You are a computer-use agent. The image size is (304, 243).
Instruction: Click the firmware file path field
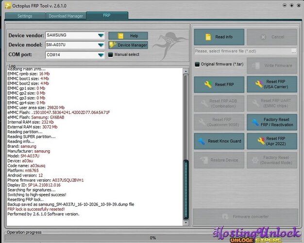pyautogui.click(x=242, y=51)
